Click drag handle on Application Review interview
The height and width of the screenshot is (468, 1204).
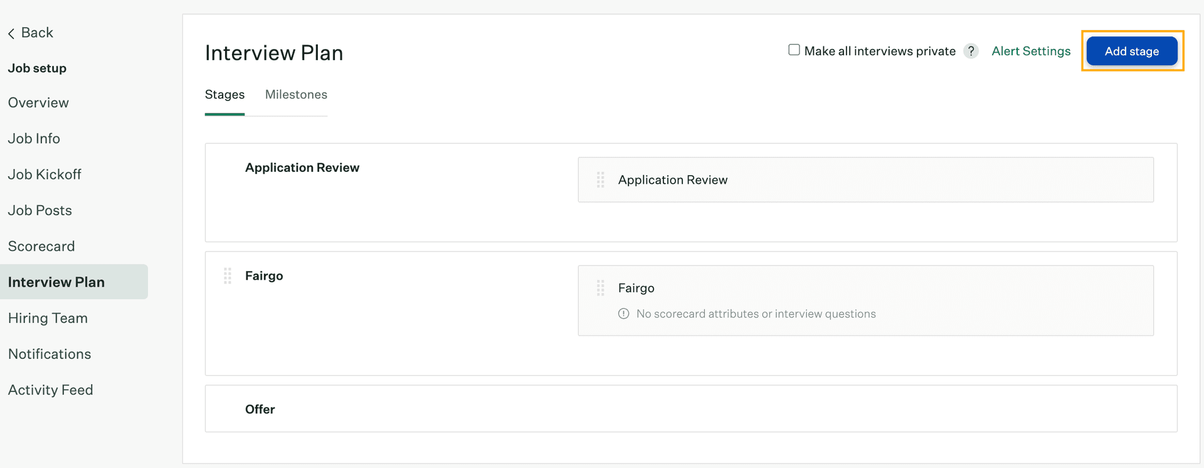(600, 180)
